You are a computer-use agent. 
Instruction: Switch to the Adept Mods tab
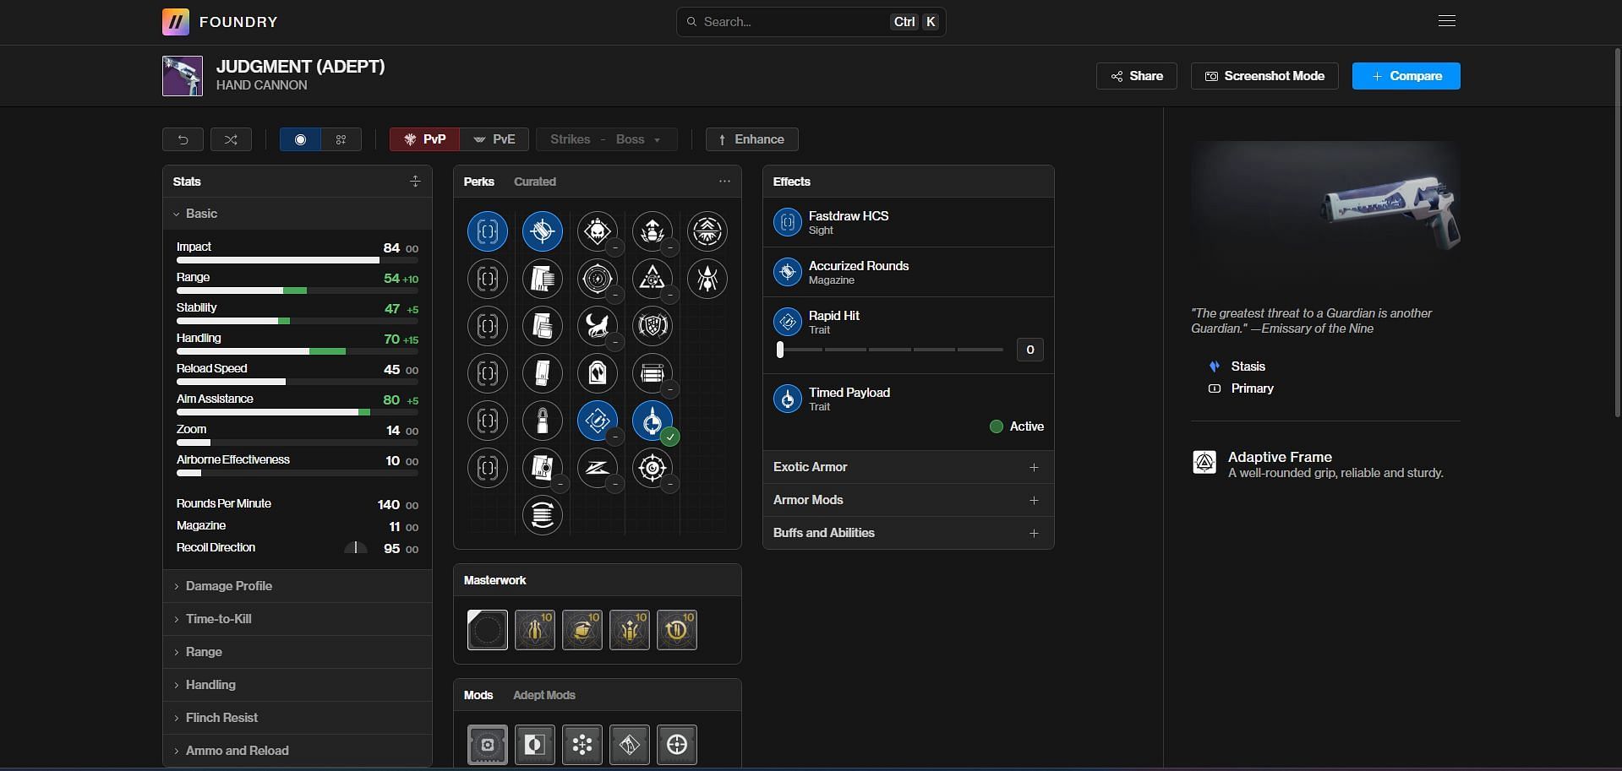click(x=544, y=695)
